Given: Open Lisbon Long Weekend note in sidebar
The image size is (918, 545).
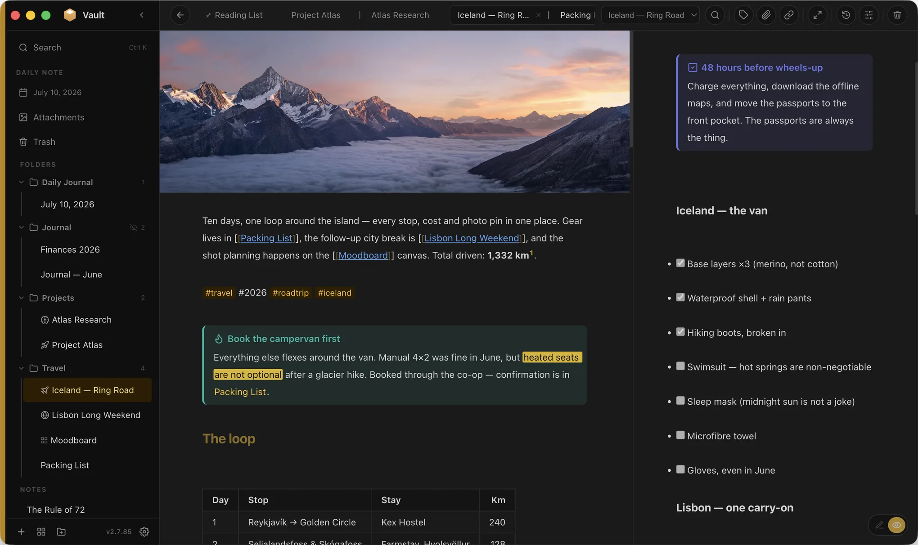Looking at the screenshot, I should pyautogui.click(x=96, y=415).
